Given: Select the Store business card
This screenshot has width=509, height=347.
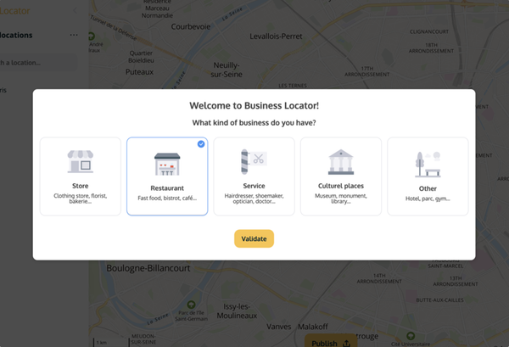Looking at the screenshot, I should pos(81,176).
